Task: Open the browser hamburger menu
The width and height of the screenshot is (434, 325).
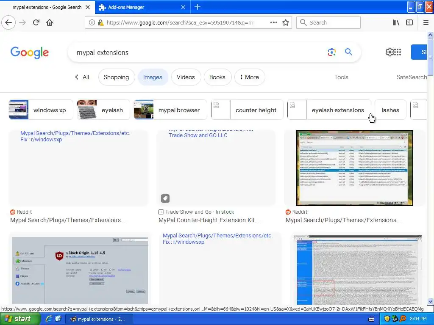Action: [x=426, y=22]
